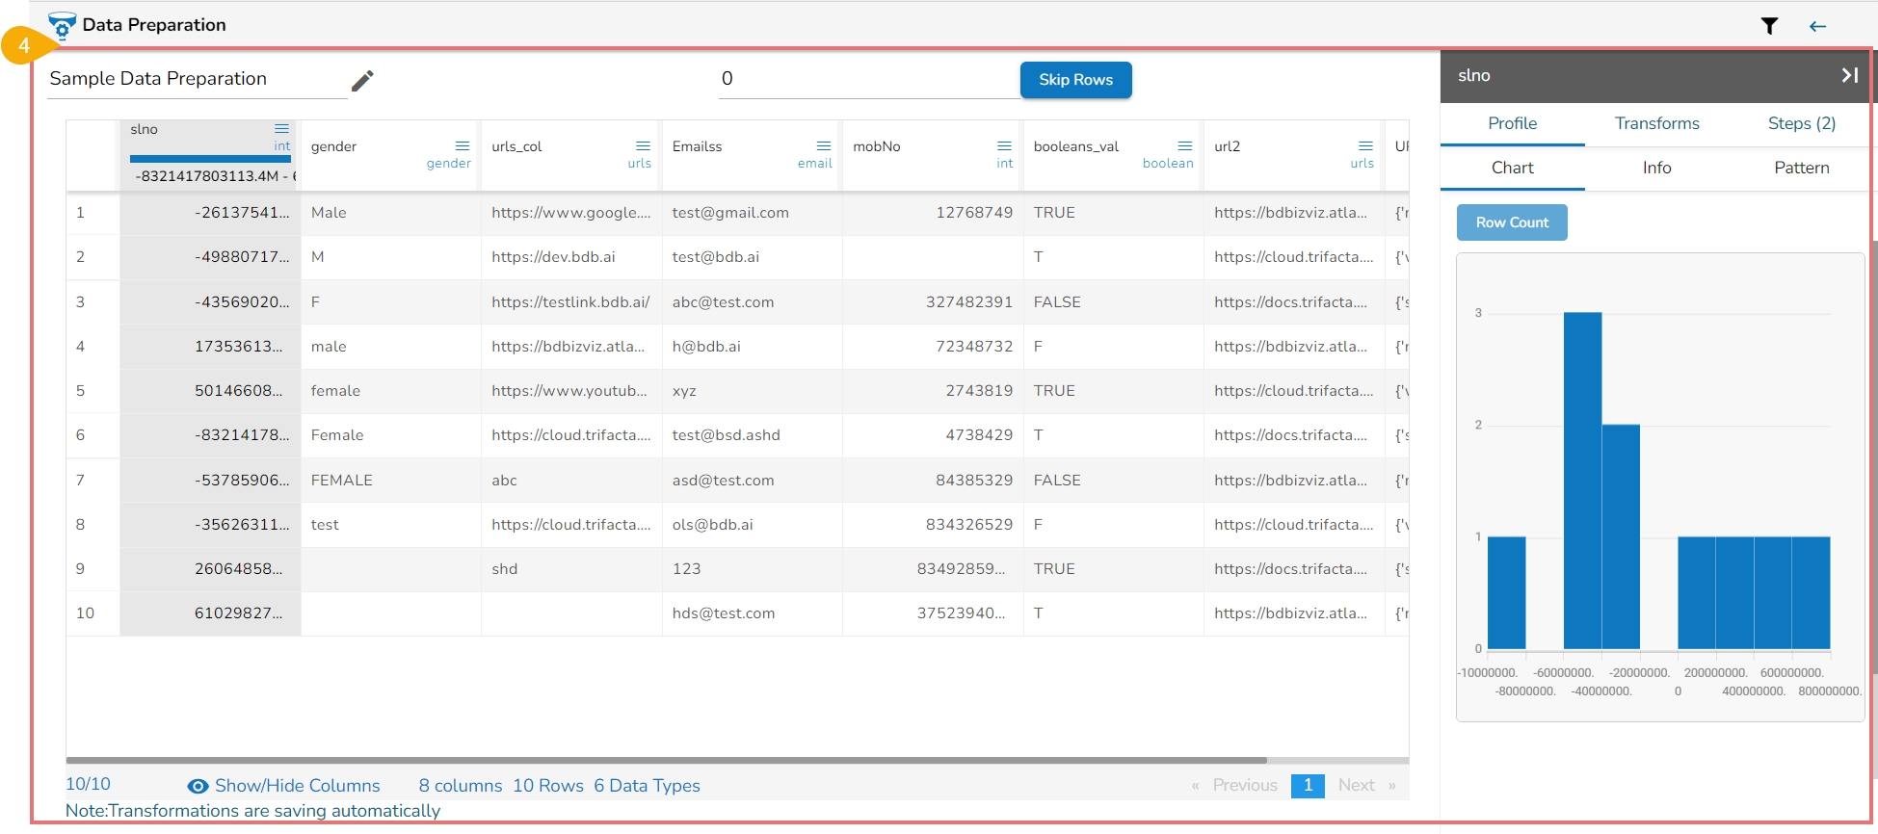Open the url2 column options menu
The image size is (1878, 834).
click(1365, 146)
